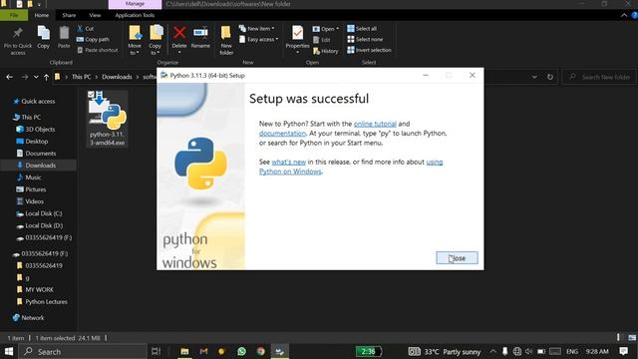The image size is (638, 359).
Task: Collapse the ribbon with chevron
Action: click(x=624, y=16)
